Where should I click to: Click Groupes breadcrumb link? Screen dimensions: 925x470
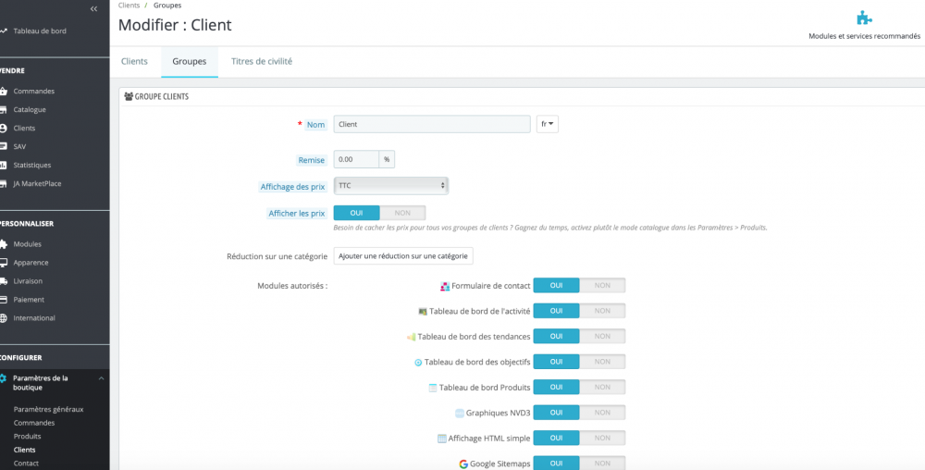point(167,6)
